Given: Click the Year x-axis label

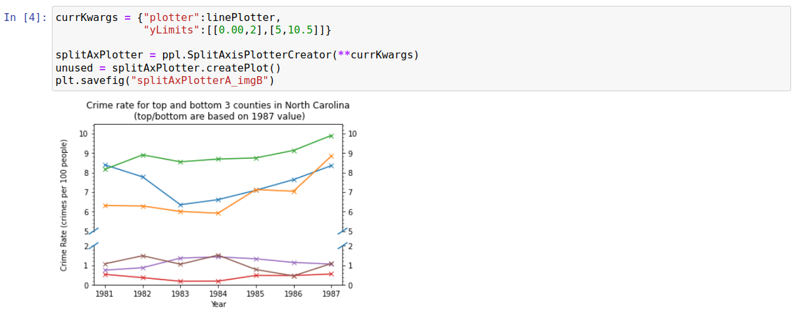Looking at the screenshot, I should coord(218,304).
